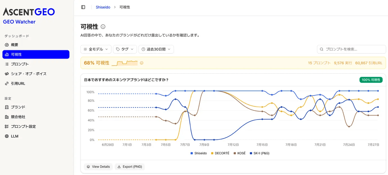Viewport: 388px width, 175px height.
Task: Click the prompt title 日本でおすすめのスキンケアブランド
Action: [126, 80]
